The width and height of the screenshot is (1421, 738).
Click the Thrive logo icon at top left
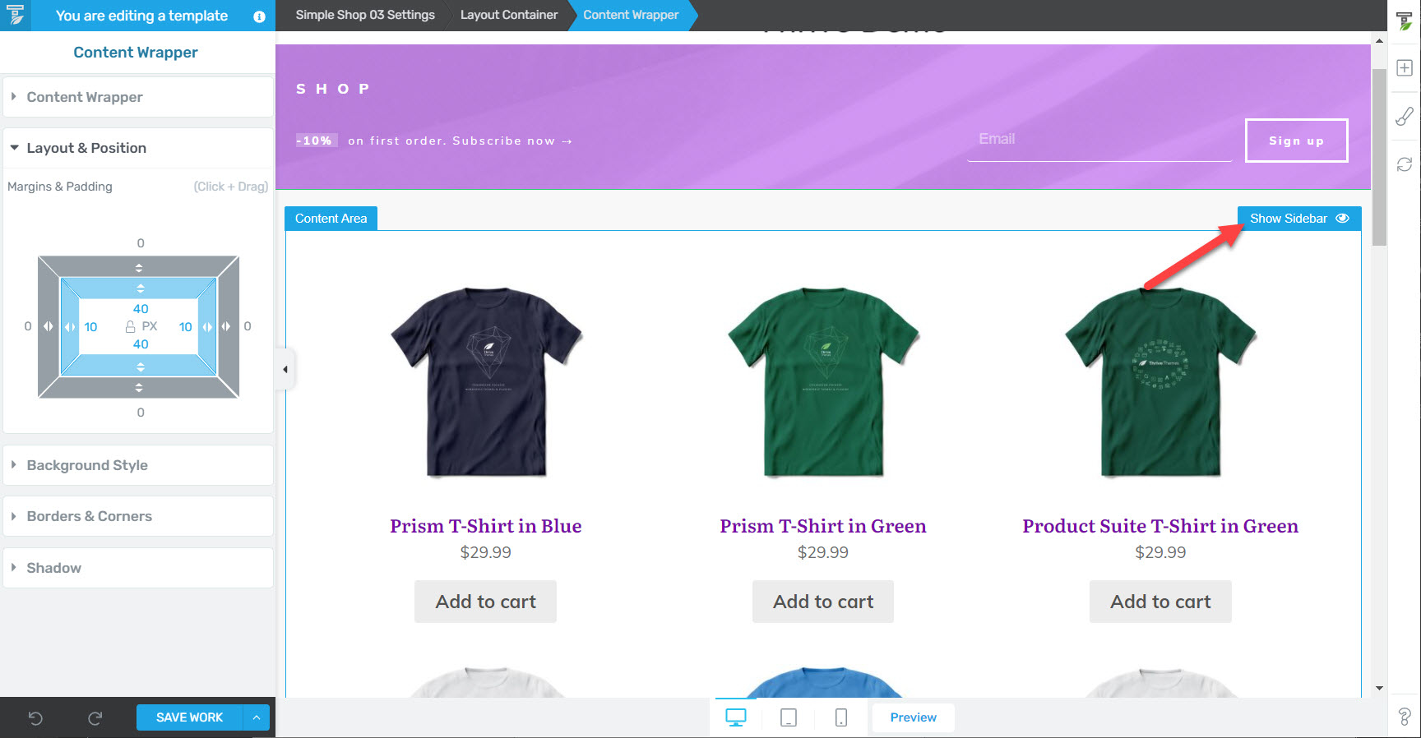pyautogui.click(x=15, y=15)
